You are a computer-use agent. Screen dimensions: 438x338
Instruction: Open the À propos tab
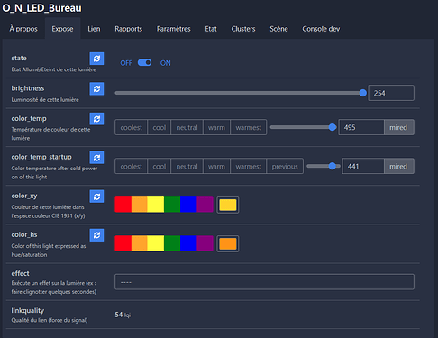click(23, 29)
